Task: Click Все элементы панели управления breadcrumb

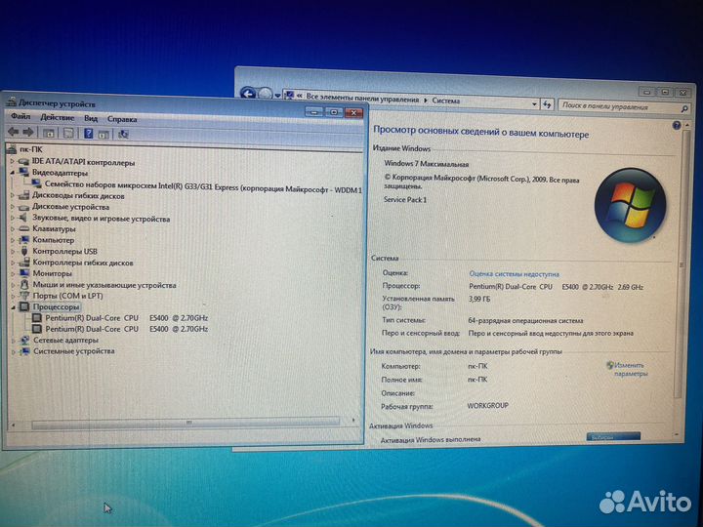Action: coord(362,99)
